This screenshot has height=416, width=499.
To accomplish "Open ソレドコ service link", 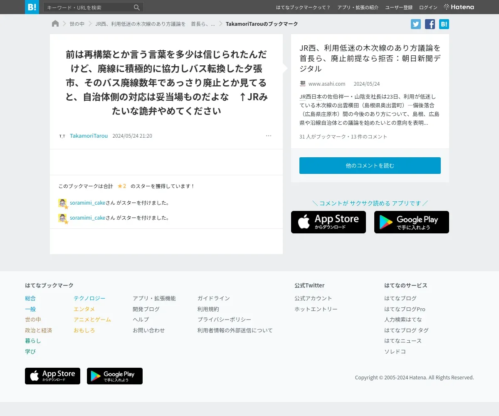I will click(x=395, y=352).
